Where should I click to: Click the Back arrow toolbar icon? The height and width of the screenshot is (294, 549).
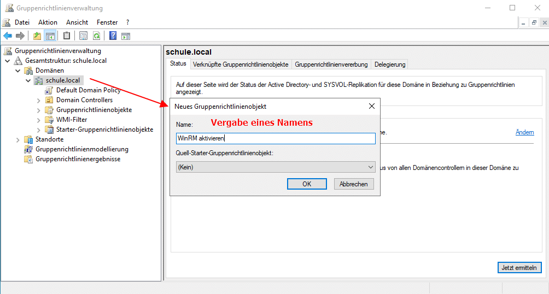(x=8, y=36)
